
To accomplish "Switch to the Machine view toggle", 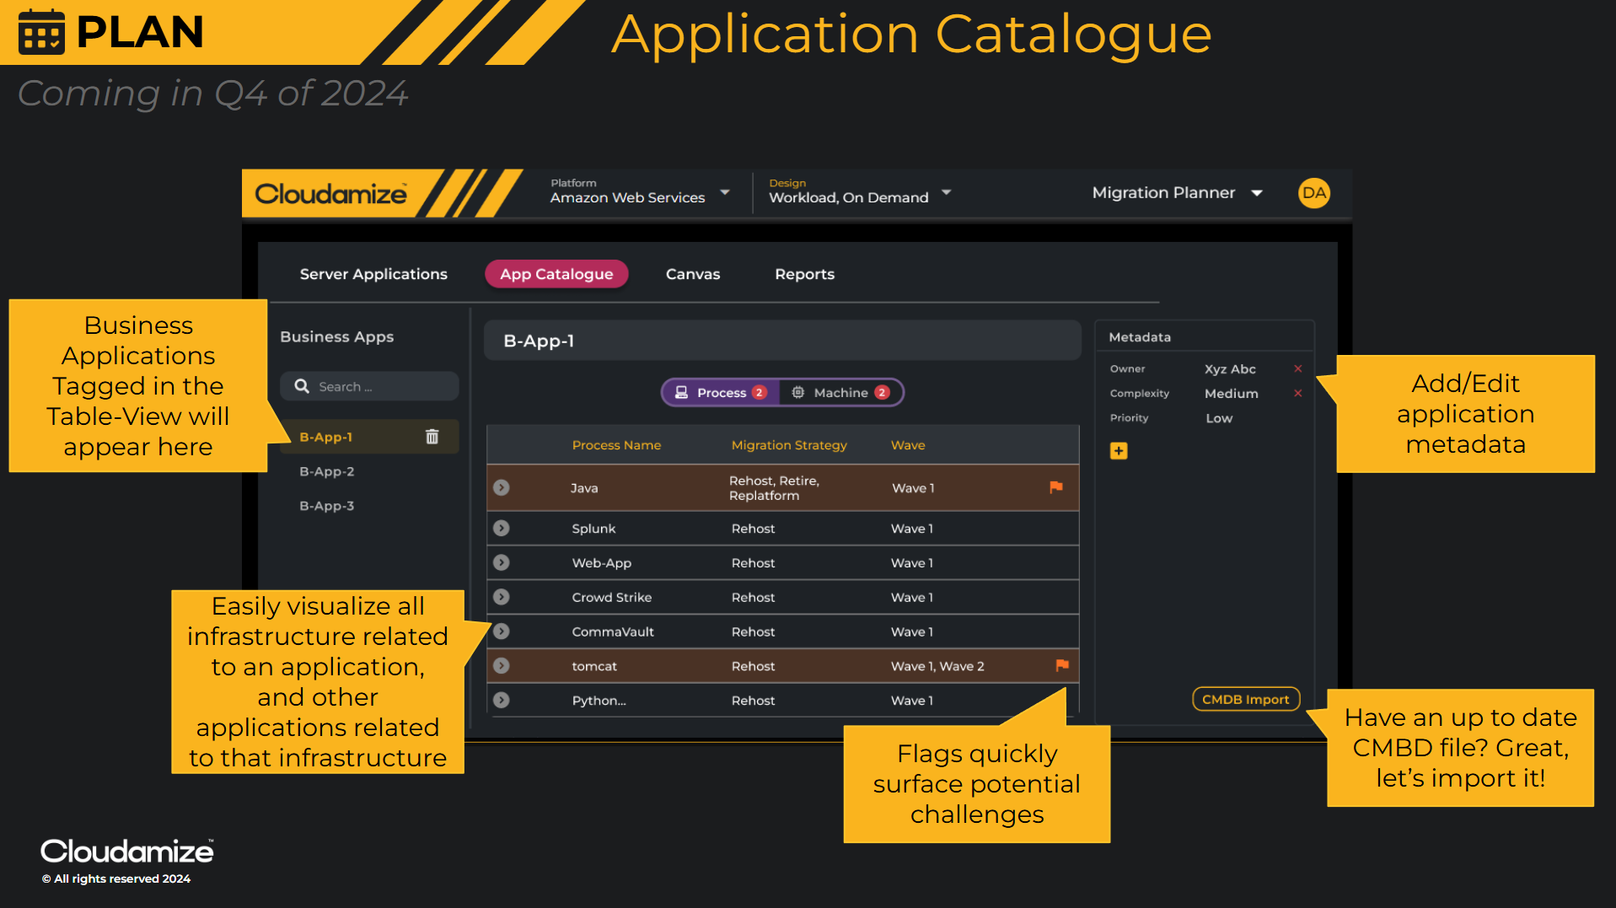I will (x=840, y=392).
